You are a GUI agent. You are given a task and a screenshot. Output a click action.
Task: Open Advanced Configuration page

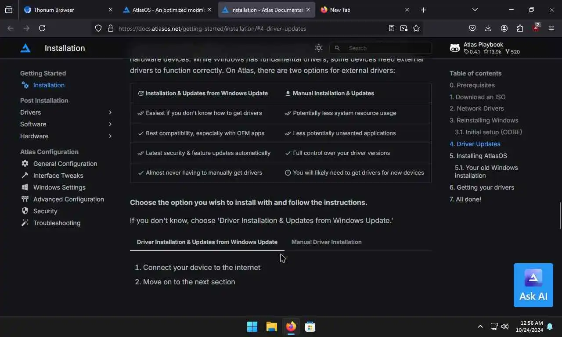point(68,199)
